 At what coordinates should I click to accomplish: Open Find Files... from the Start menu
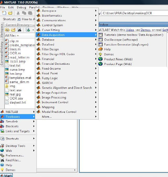tap(17, 160)
